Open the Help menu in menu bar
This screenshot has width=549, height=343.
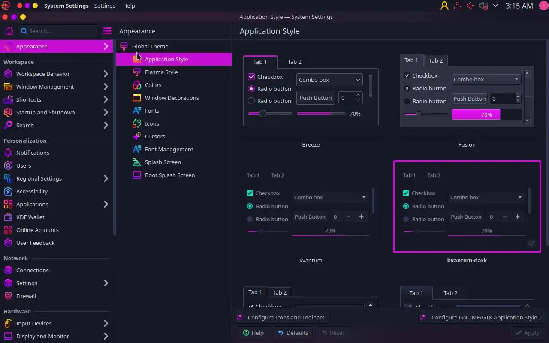click(x=129, y=6)
